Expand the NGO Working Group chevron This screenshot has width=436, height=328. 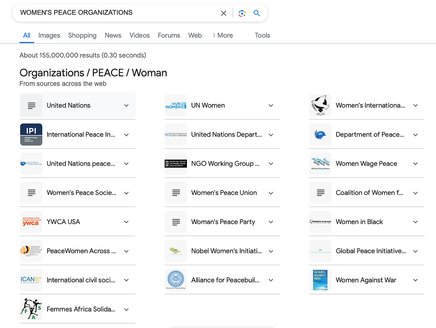click(271, 164)
